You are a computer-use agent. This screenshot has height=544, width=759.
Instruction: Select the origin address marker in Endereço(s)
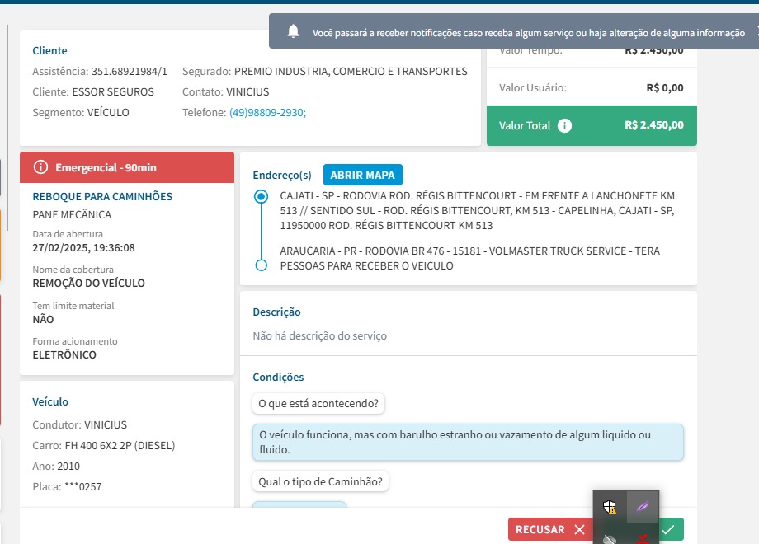(x=261, y=196)
